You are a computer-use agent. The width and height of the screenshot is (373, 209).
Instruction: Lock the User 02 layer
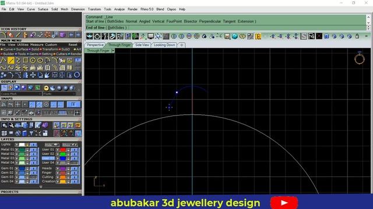tap(68, 154)
